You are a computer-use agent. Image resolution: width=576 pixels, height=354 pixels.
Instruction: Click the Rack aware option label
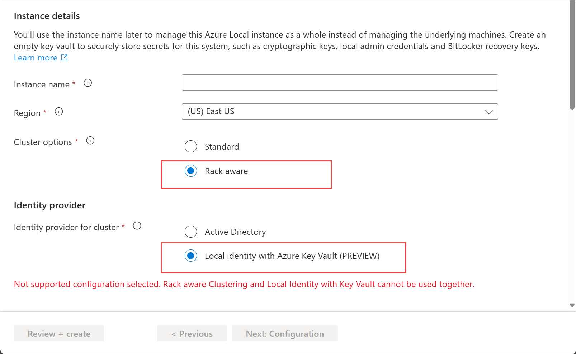[226, 171]
